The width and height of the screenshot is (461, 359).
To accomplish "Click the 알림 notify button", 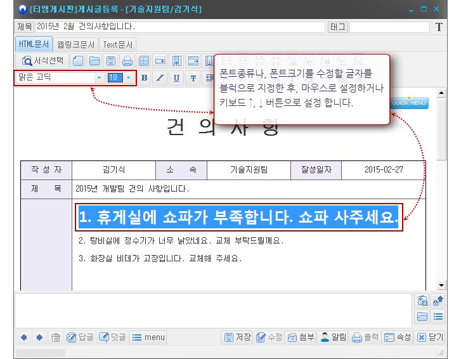I will [x=333, y=337].
